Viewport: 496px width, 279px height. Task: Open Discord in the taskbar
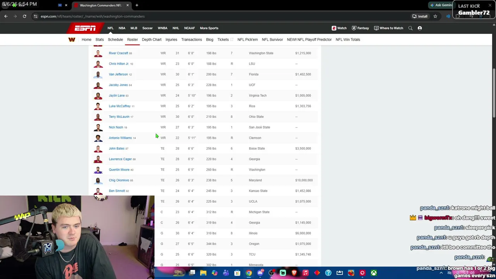click(x=260, y=273)
